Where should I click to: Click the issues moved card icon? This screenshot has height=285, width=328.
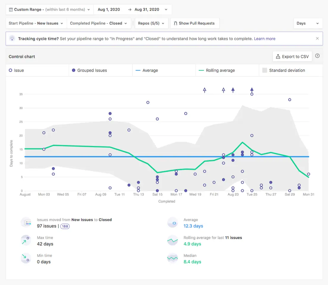coord(26,223)
